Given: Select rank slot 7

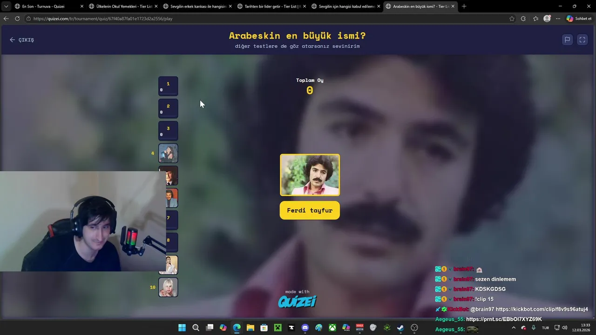Looking at the screenshot, I should 172,220.
